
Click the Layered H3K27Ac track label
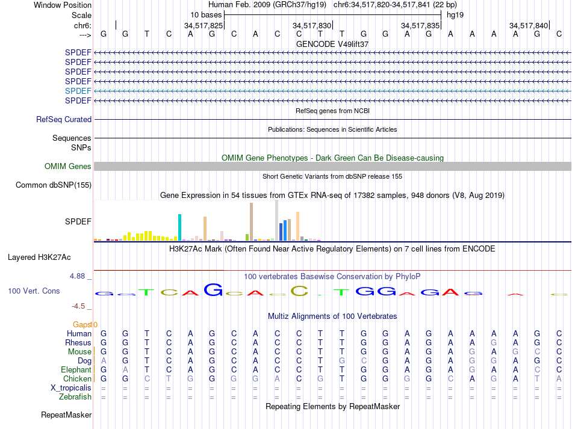point(39,258)
